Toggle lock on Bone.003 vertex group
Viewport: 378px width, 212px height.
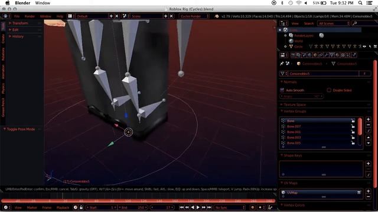pyautogui.click(x=353, y=137)
